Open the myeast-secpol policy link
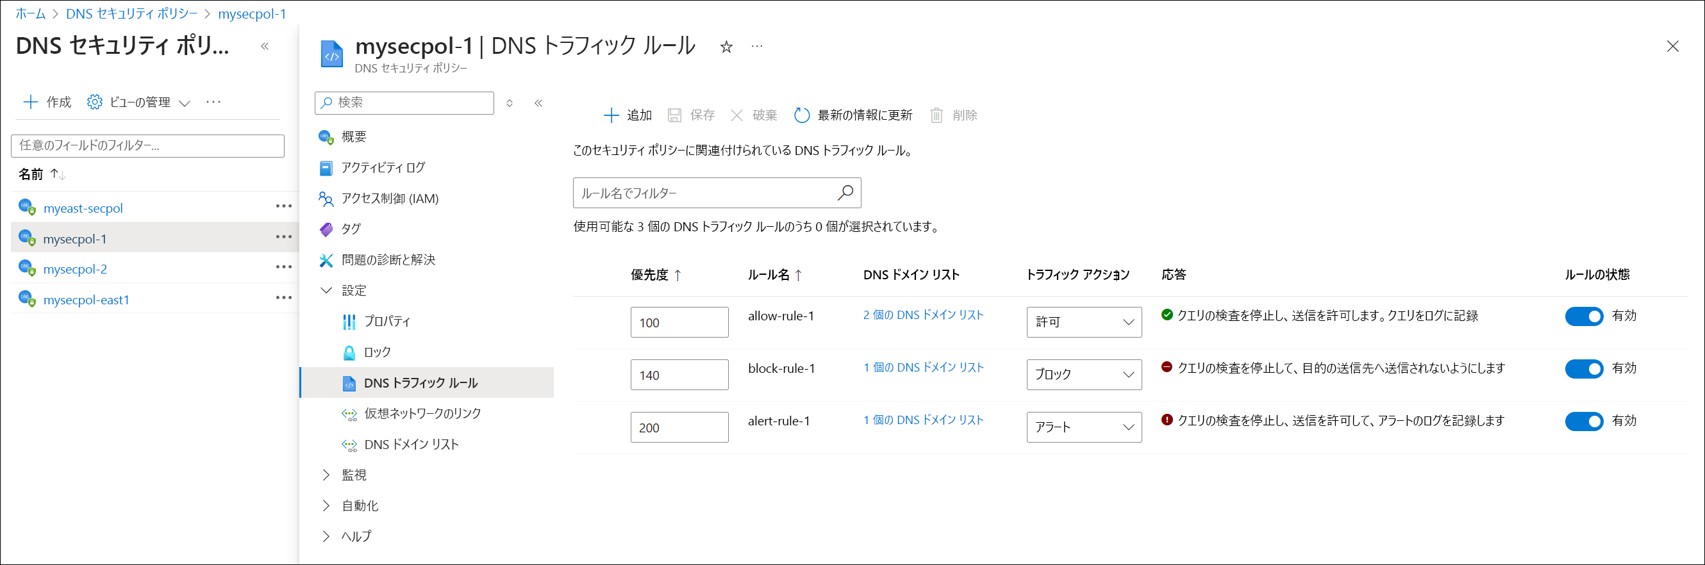Viewport: 1705px width, 565px height. pos(83,208)
